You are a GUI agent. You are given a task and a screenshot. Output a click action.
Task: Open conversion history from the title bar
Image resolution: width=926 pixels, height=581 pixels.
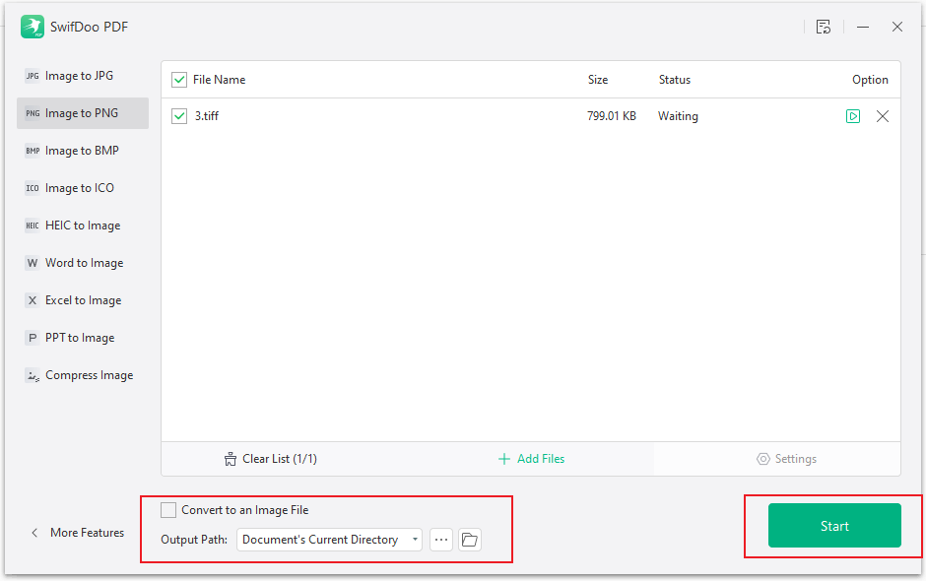click(x=824, y=27)
